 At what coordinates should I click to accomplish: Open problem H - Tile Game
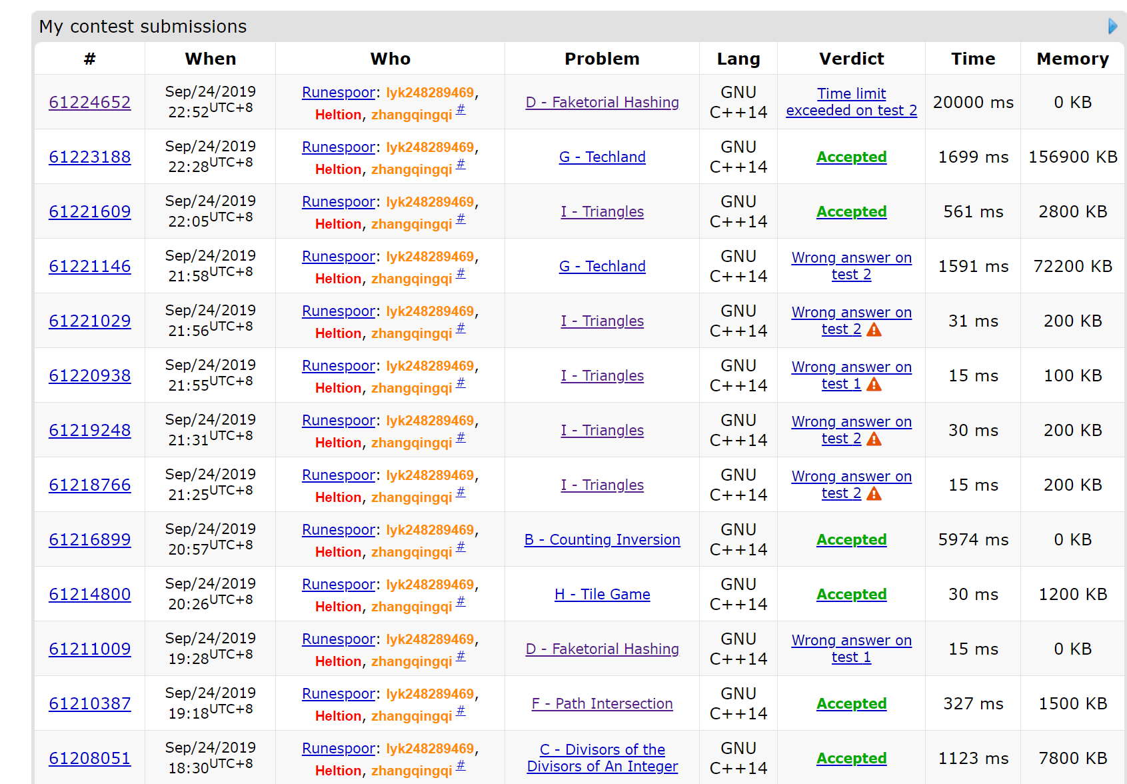[602, 594]
